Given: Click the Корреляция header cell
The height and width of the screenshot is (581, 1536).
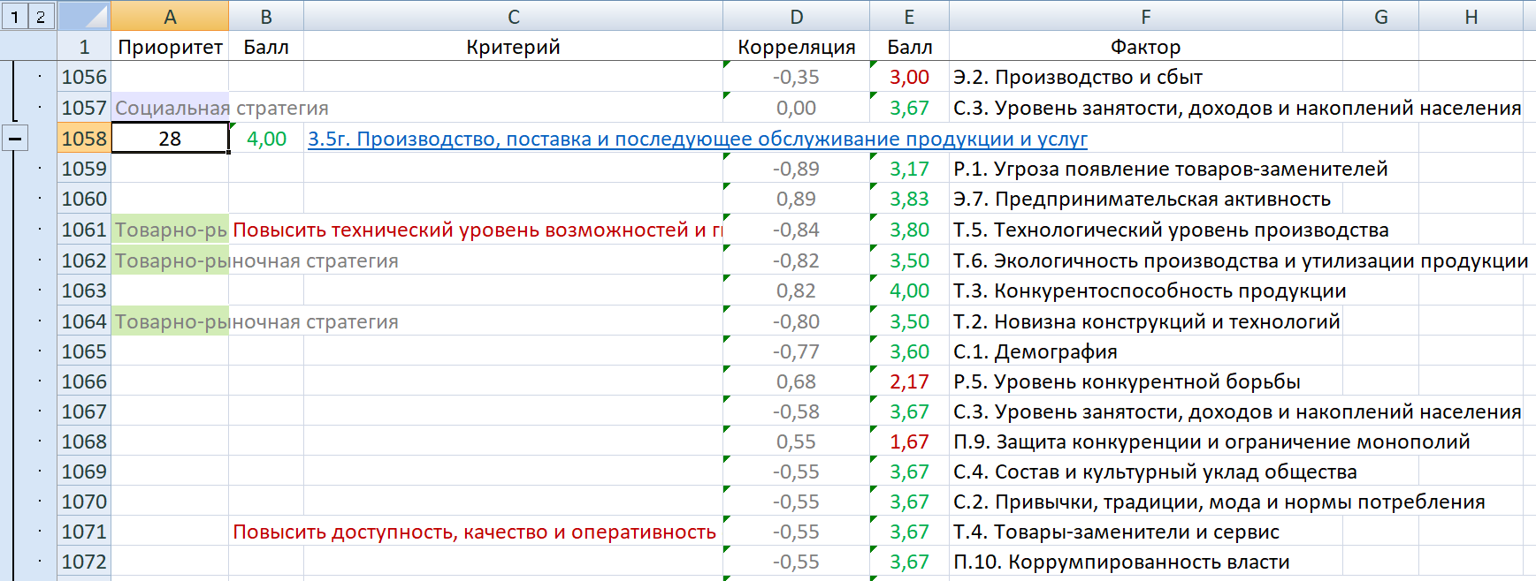Looking at the screenshot, I should (796, 47).
